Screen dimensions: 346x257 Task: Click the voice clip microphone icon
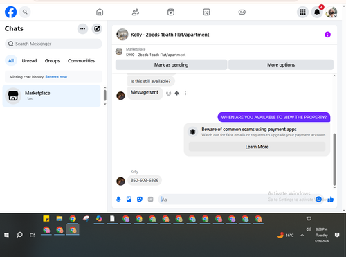118,200
